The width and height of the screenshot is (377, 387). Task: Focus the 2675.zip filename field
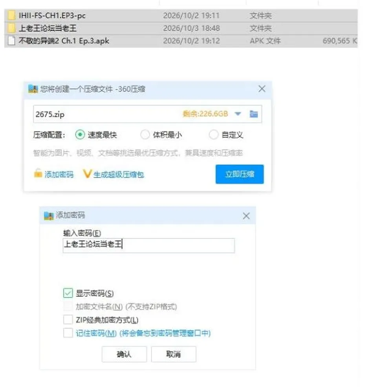click(147, 114)
